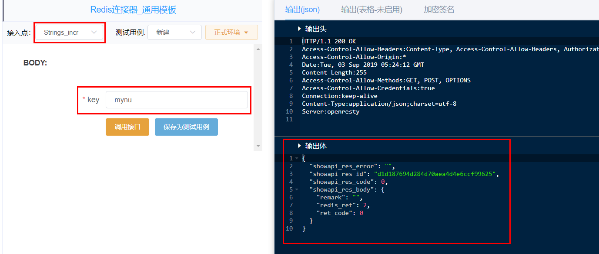Click the form panel vertical scrollbar track
This screenshot has width=599, height=254.
coord(258,98)
